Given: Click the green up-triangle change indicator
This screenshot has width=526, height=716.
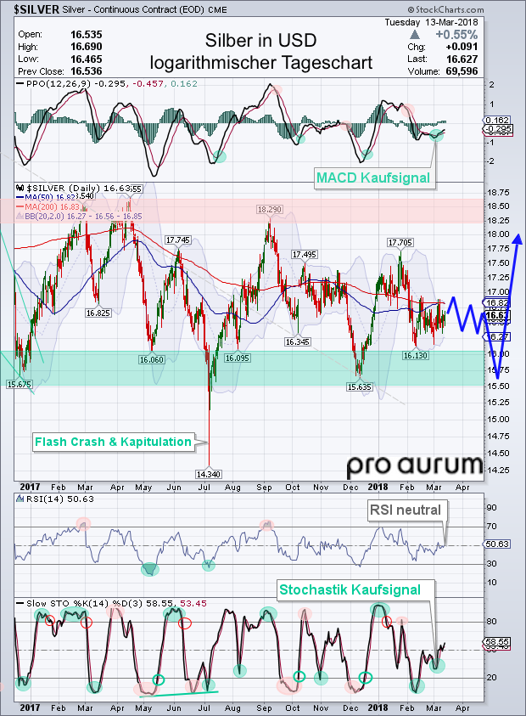Looking at the screenshot, I should pos(413,34).
